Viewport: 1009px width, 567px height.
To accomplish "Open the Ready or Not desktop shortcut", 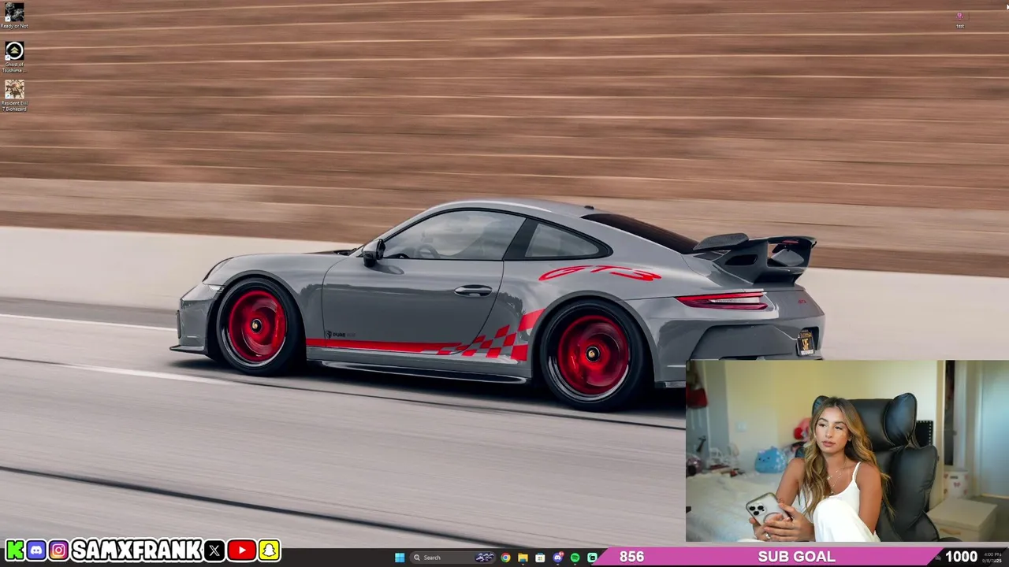I will click(14, 16).
